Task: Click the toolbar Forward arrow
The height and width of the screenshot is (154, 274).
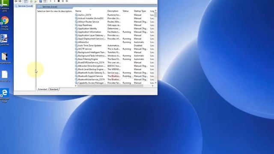Action: (20, 1)
